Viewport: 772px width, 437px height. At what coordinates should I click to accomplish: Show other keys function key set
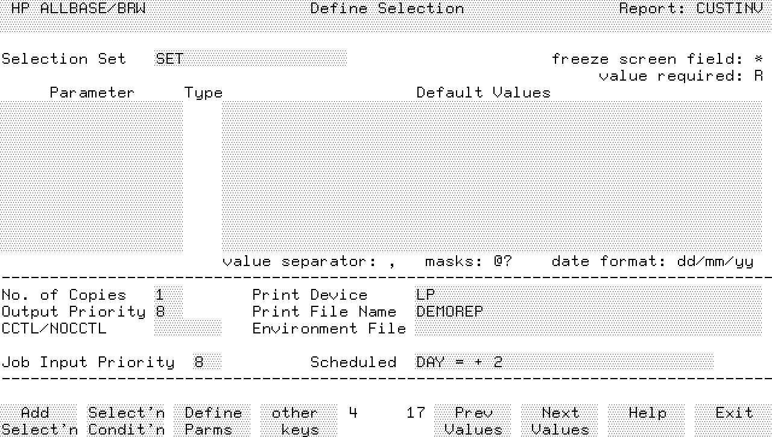coord(299,420)
